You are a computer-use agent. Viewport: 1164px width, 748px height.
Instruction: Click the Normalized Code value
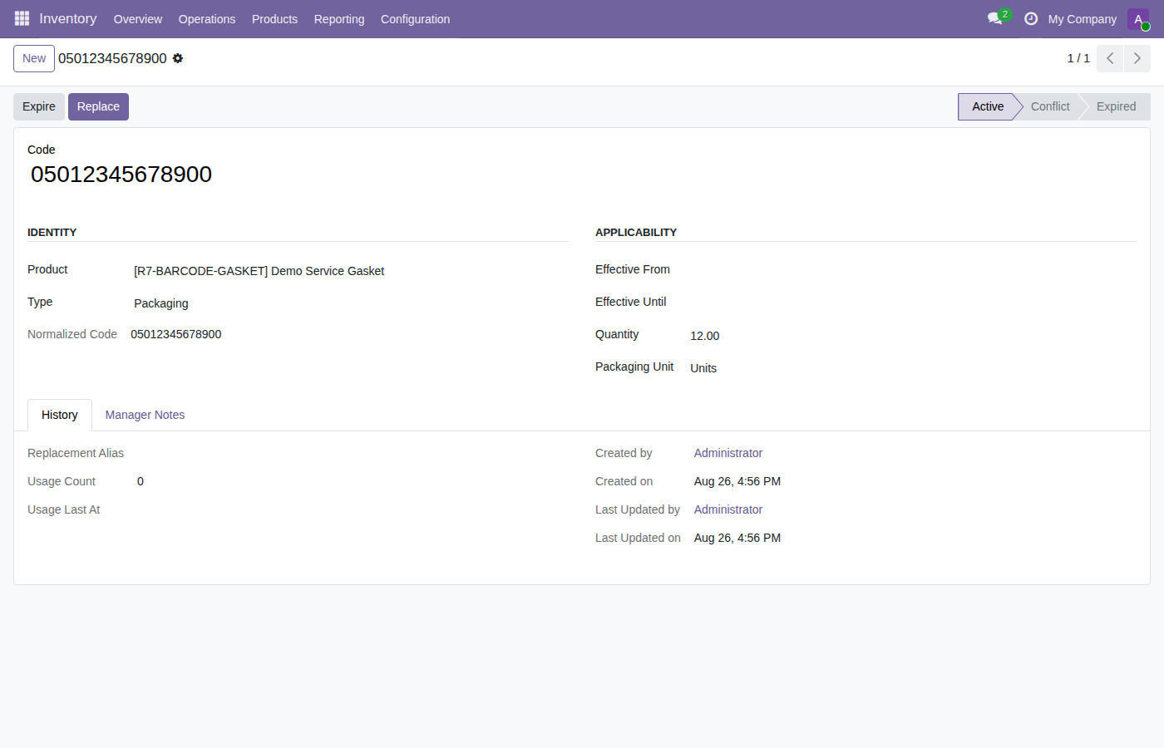coord(176,334)
